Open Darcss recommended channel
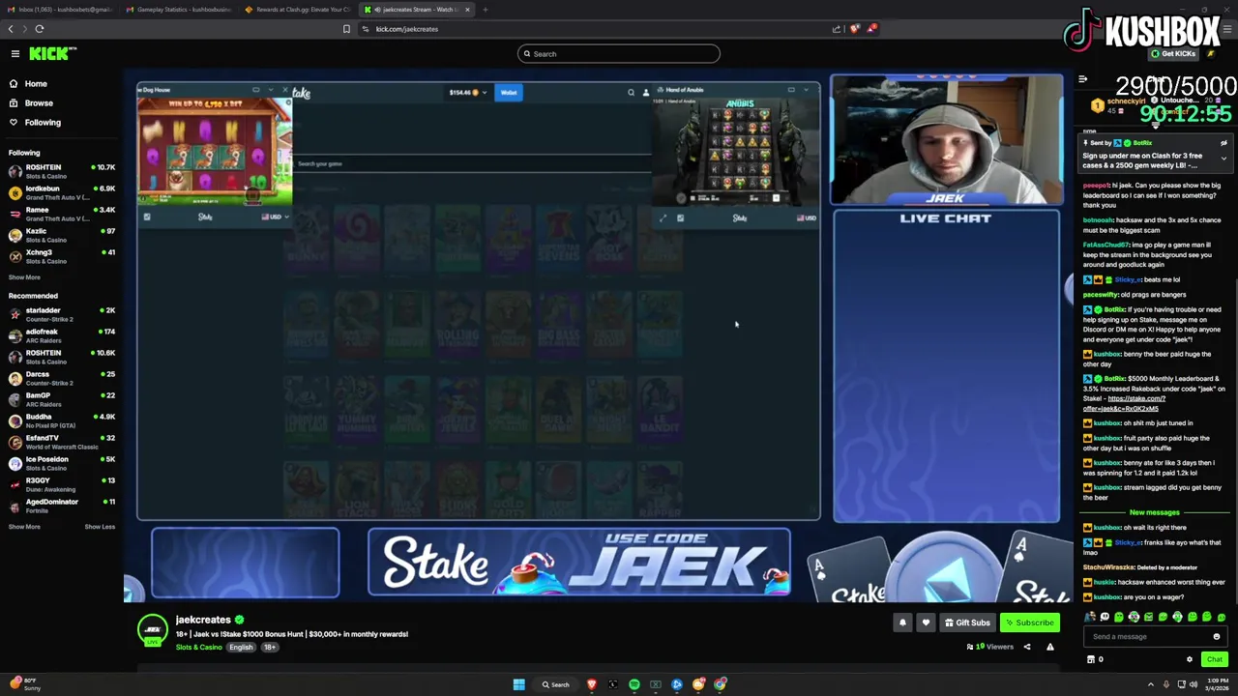Screen dimensions: 1238x696 tap(62, 378)
